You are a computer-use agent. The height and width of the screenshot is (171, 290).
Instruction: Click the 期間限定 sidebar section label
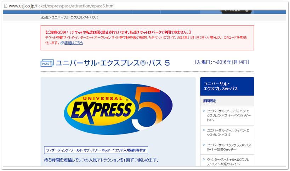pos(210,101)
